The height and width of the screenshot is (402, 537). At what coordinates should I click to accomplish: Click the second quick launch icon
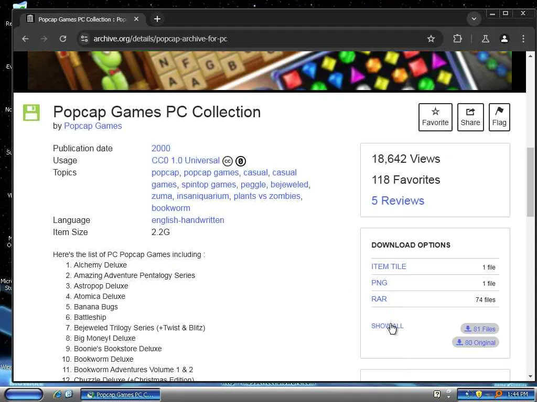tap(69, 394)
